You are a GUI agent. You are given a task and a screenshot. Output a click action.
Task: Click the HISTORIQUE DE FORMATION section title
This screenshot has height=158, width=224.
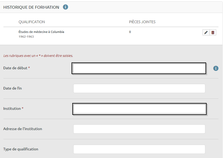click(x=31, y=7)
